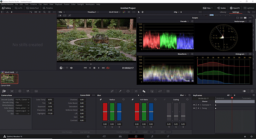Toggle the H/V Ratio link icon
Image resolution: width=256 pixels, height=139 pixels.
point(132,99)
